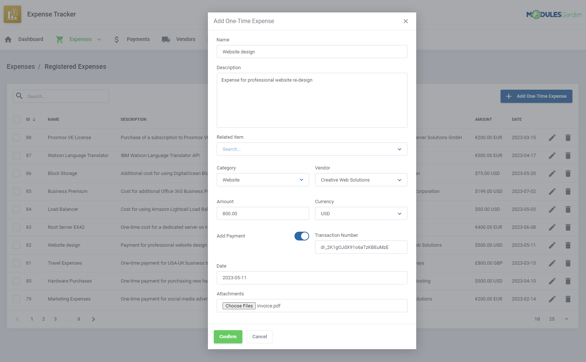Click the Payments dollar icon
Screen dimensions: 586x362
pyautogui.click(x=117, y=40)
